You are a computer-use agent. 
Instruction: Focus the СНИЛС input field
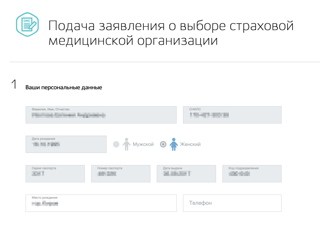pyautogui.click(x=232, y=115)
